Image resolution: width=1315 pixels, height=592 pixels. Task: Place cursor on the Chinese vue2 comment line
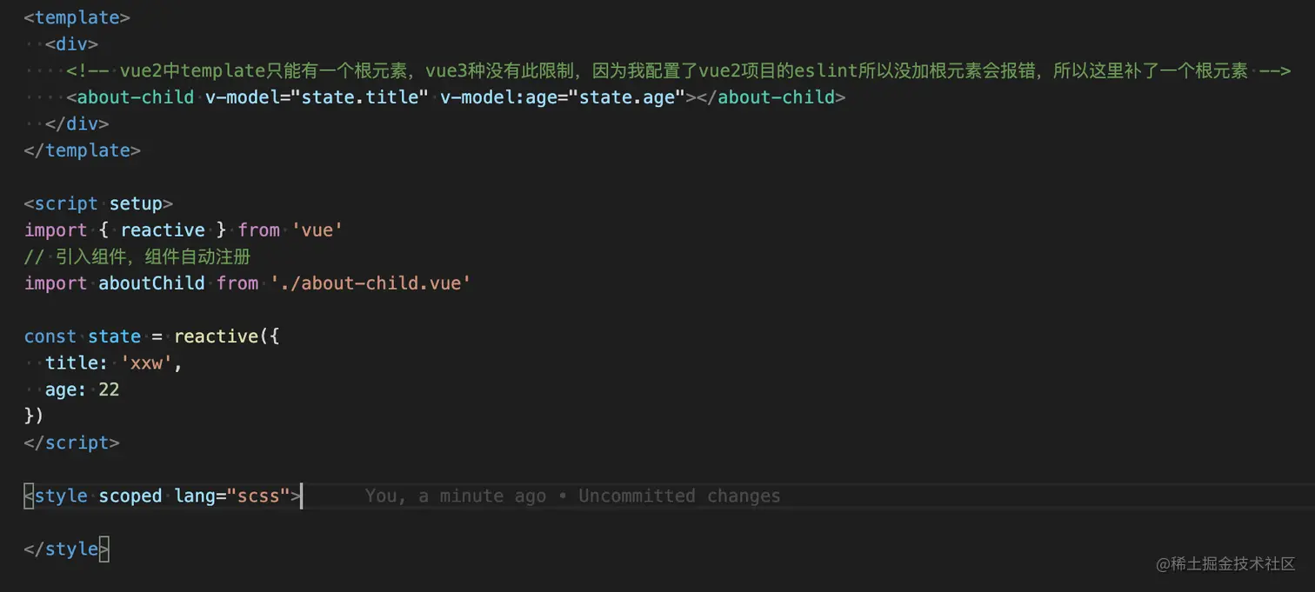point(678,71)
